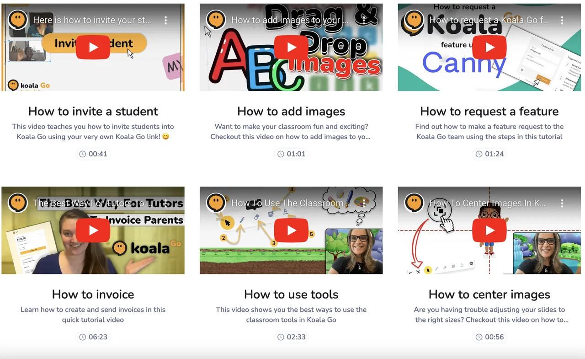Play the add images video
This screenshot has height=359, width=585.
[x=291, y=48]
